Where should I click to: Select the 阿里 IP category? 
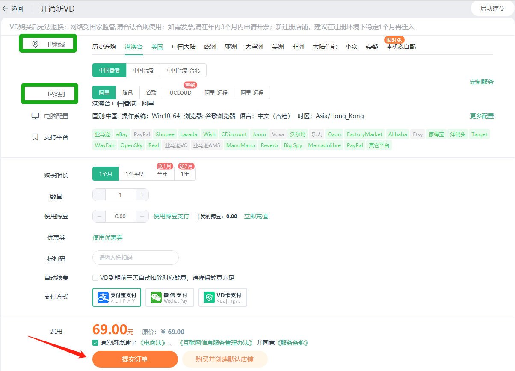(104, 92)
